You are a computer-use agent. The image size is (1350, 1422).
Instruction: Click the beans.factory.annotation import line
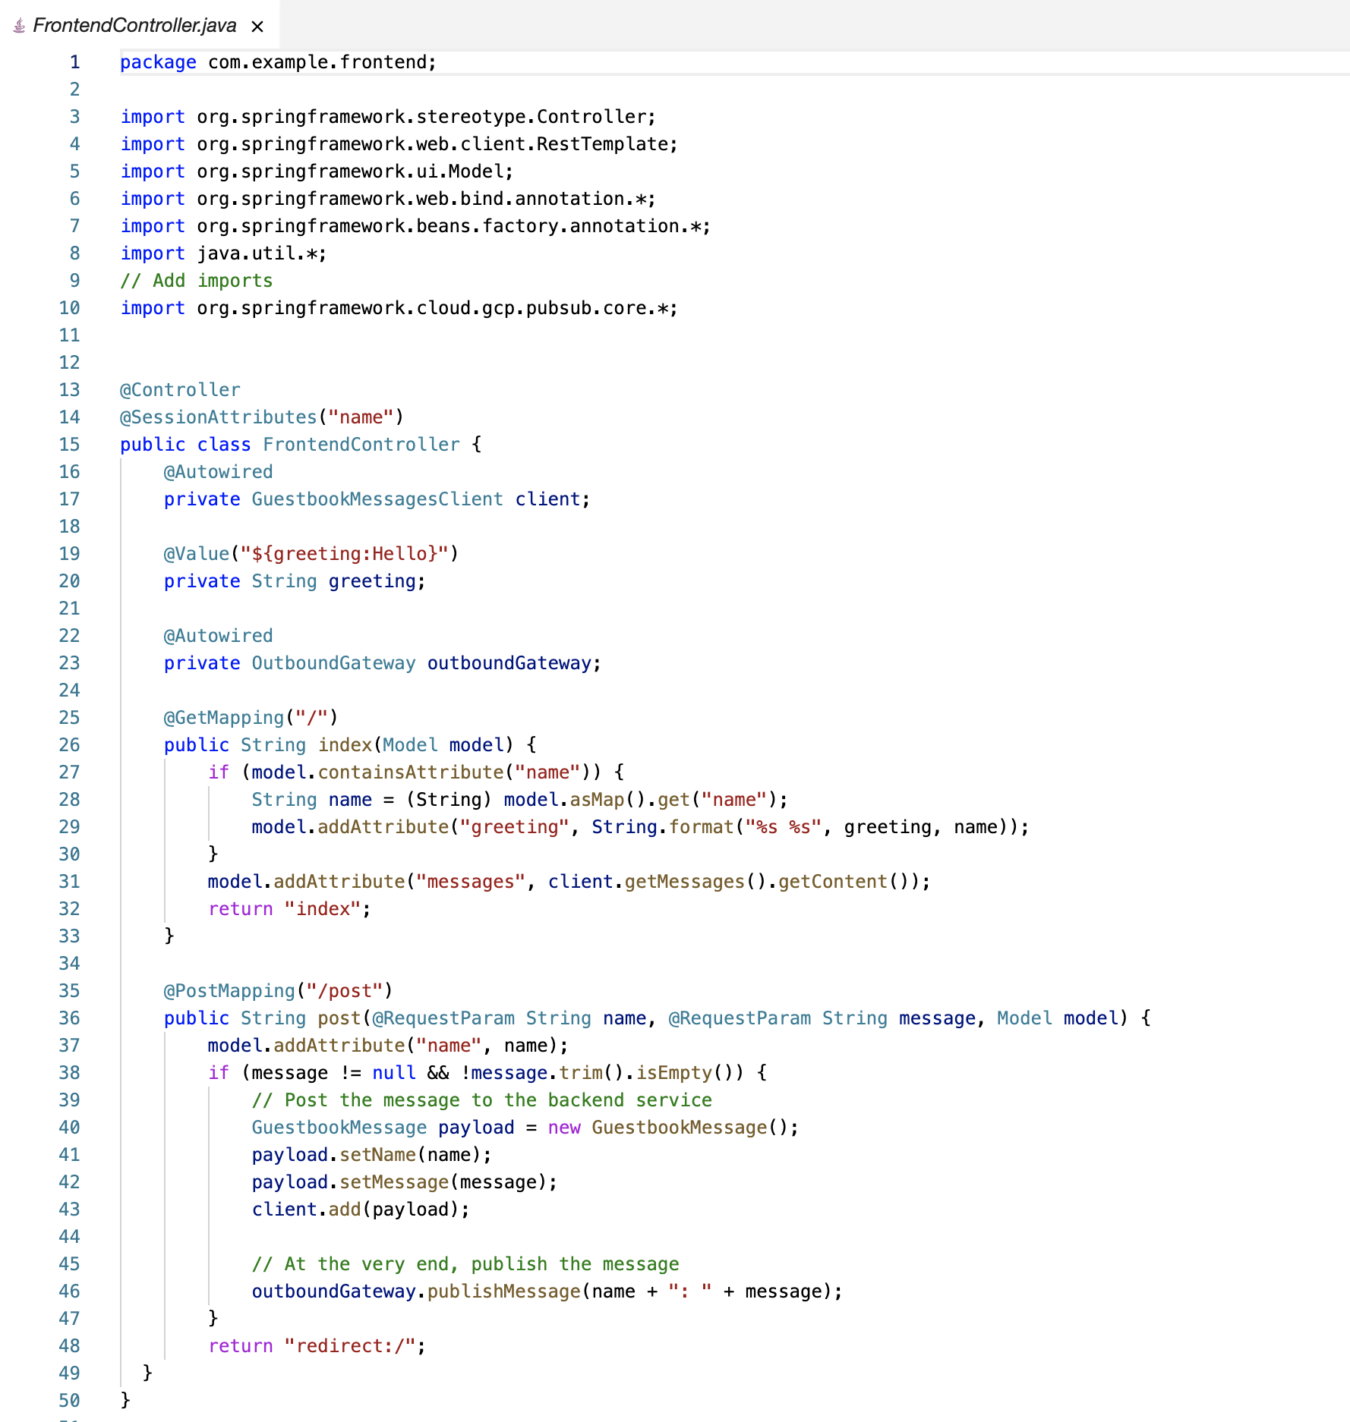click(415, 226)
